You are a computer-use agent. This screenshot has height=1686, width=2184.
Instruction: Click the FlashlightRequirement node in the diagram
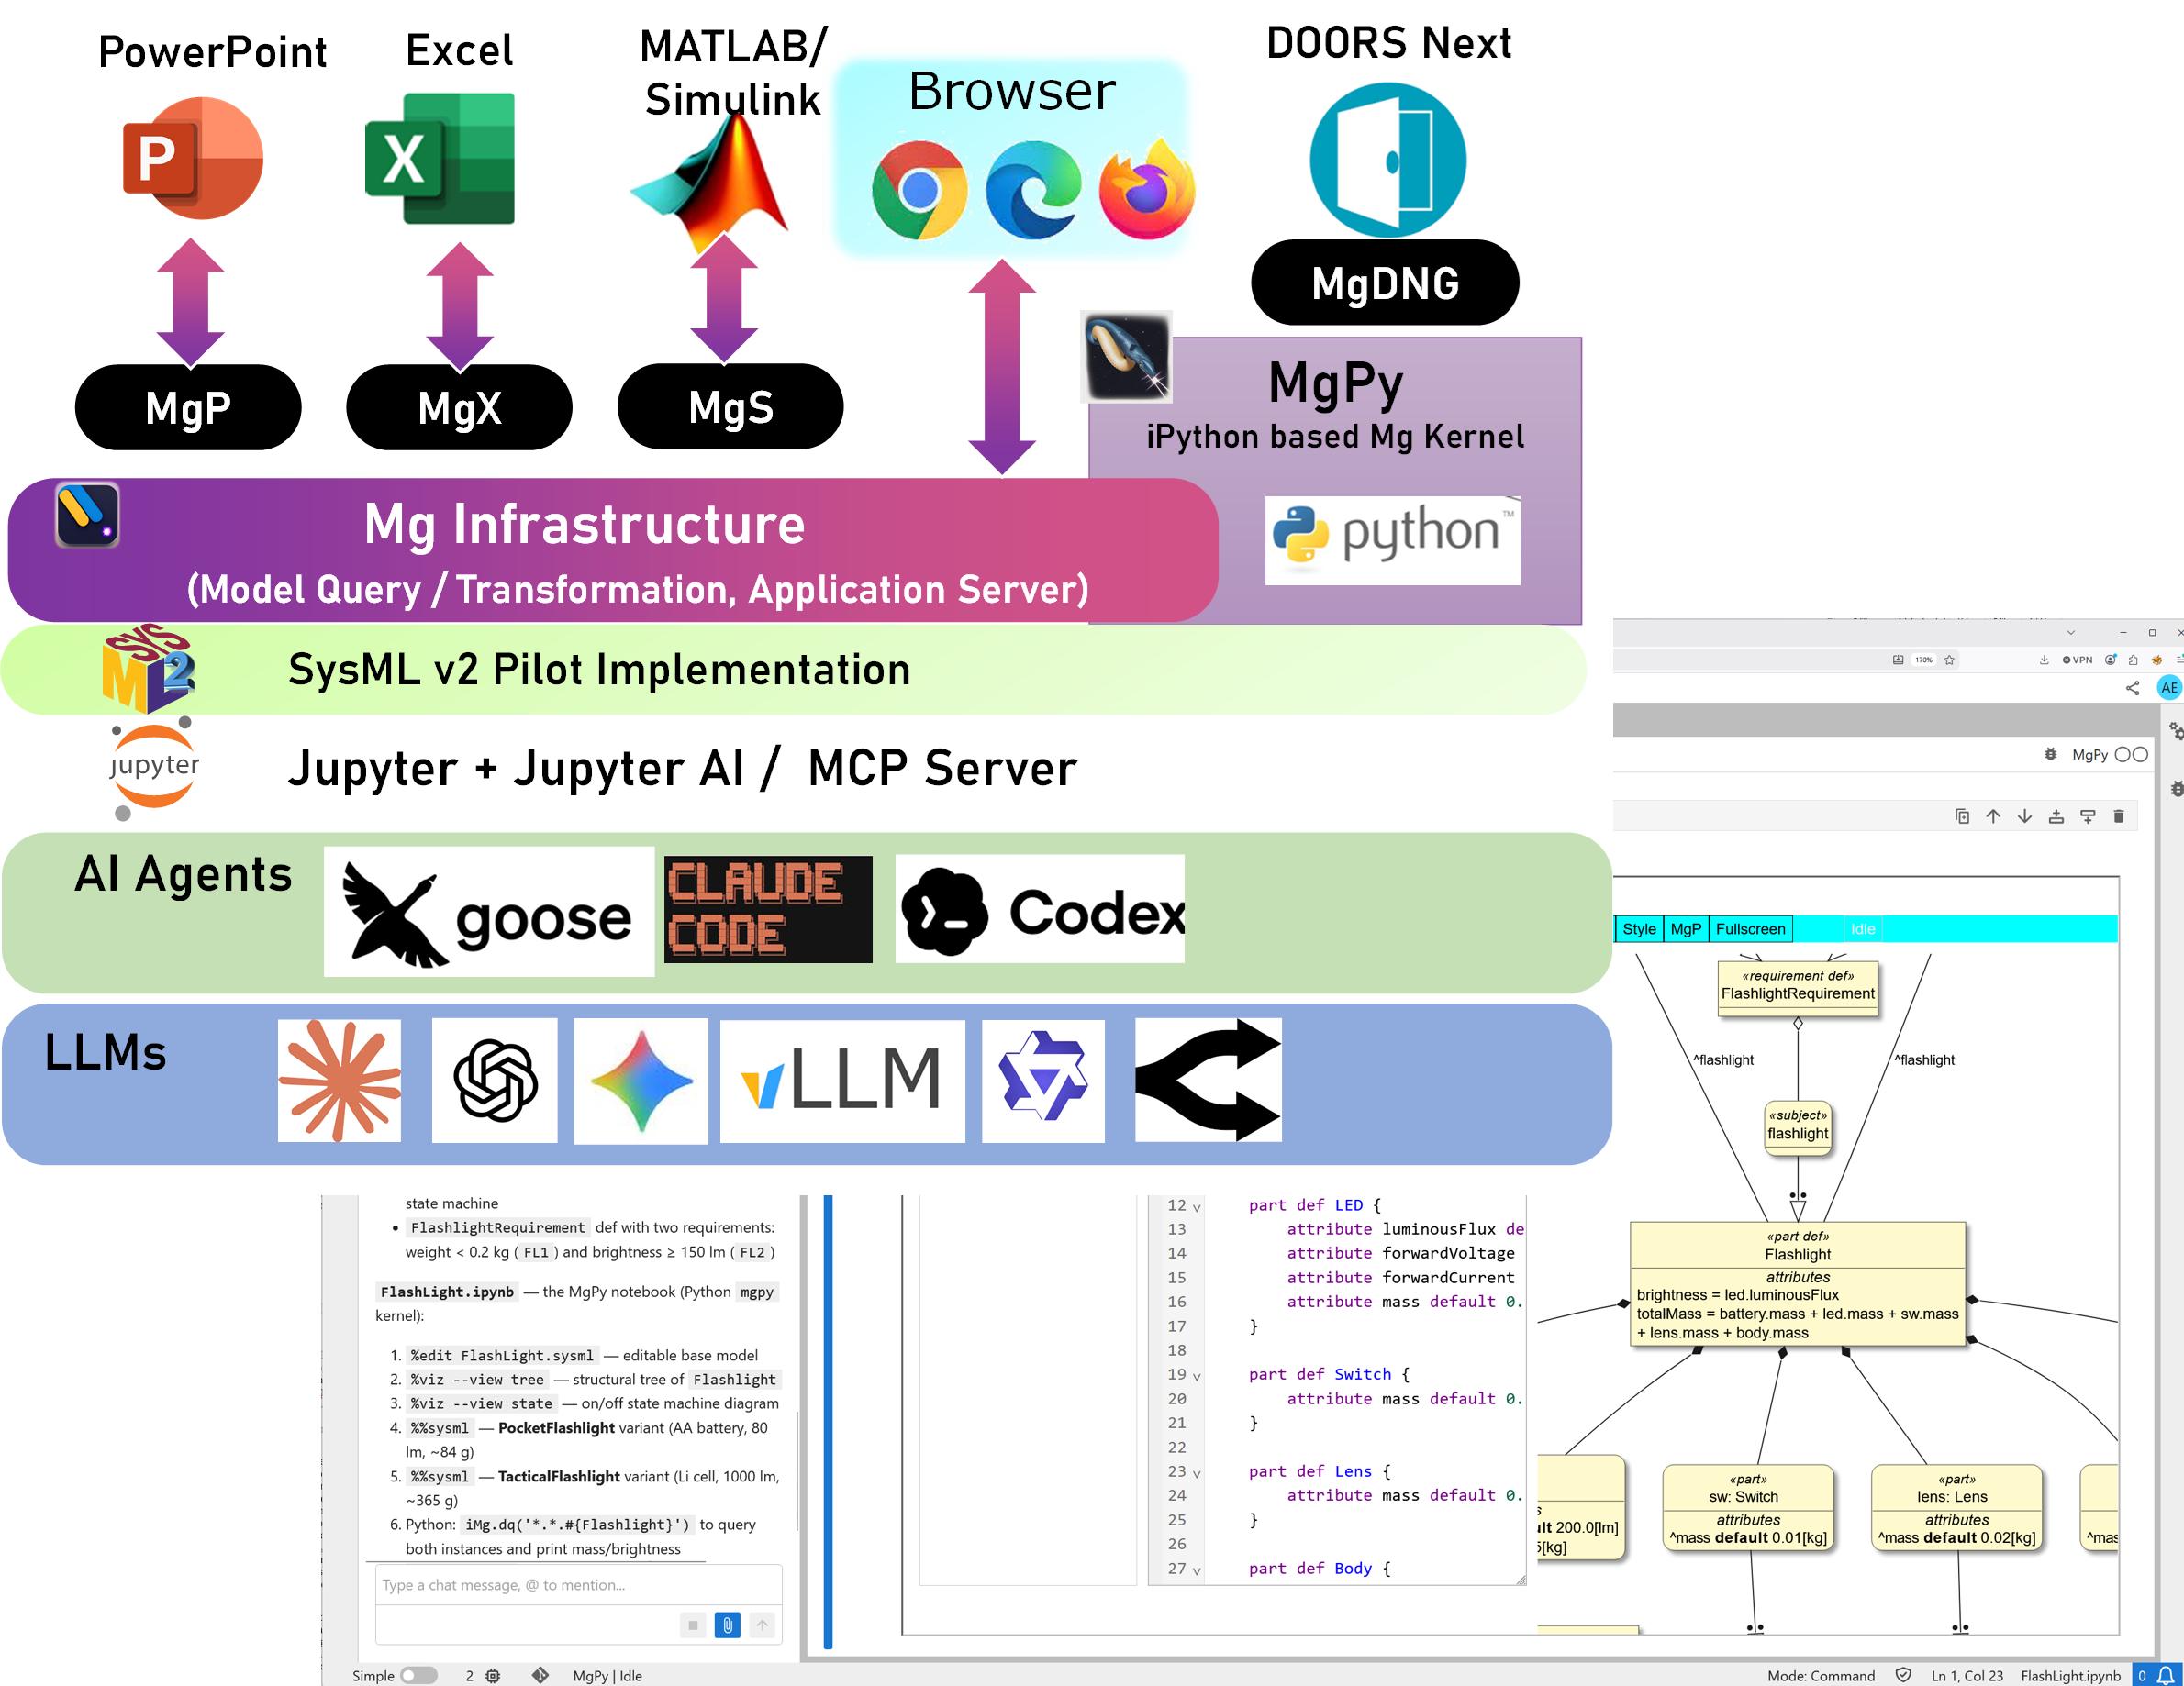tap(1797, 989)
